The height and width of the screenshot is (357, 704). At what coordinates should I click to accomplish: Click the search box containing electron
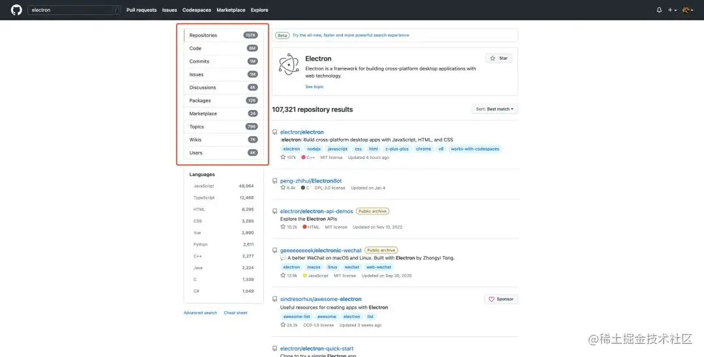[74, 10]
